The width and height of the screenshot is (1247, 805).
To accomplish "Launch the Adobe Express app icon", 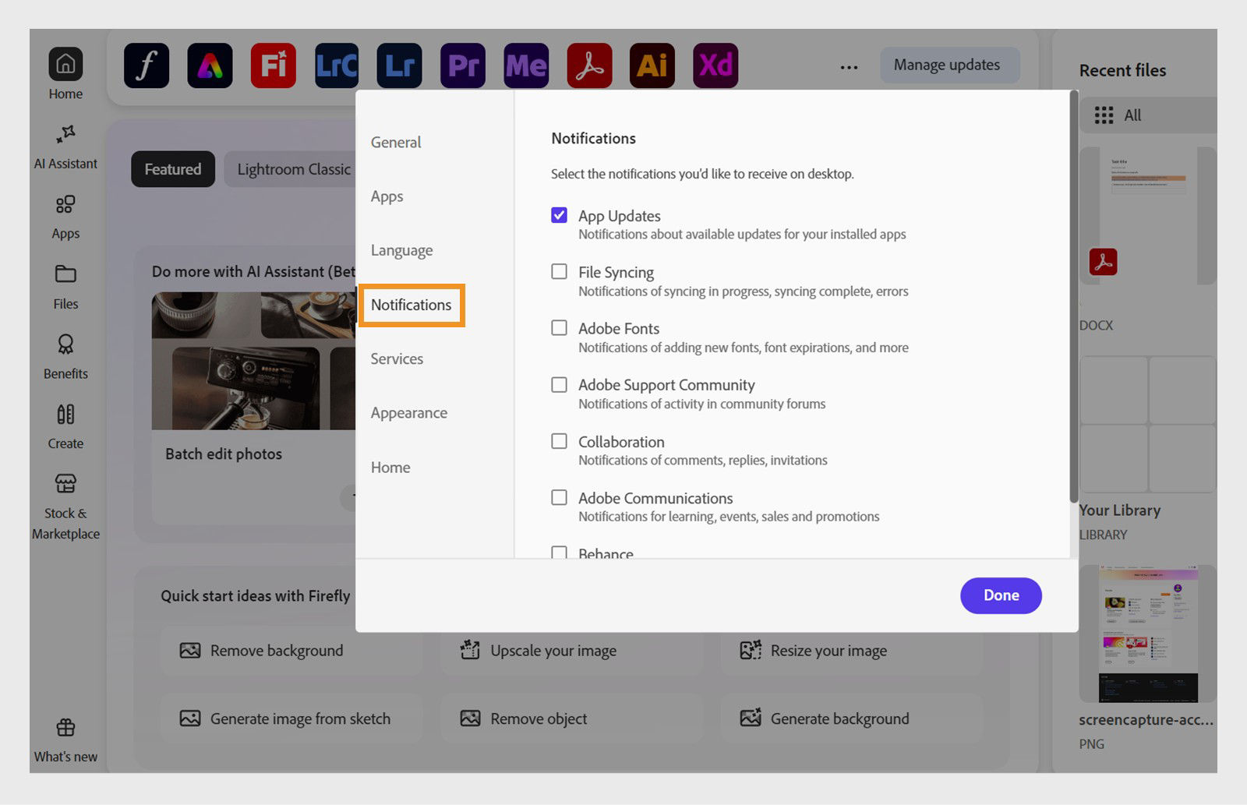I will tap(210, 65).
